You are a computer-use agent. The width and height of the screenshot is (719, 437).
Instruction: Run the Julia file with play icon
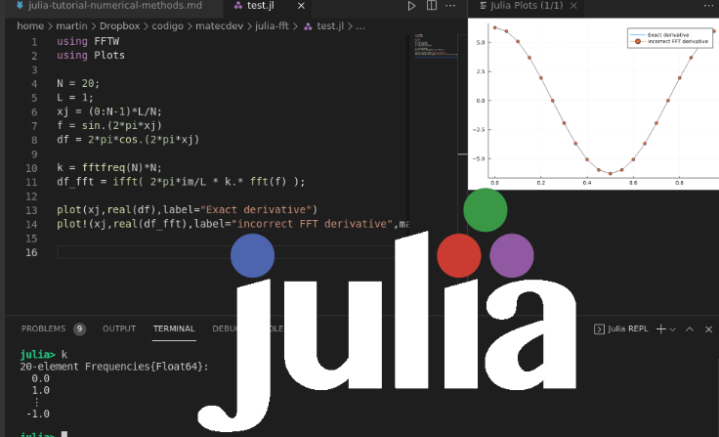click(x=411, y=6)
